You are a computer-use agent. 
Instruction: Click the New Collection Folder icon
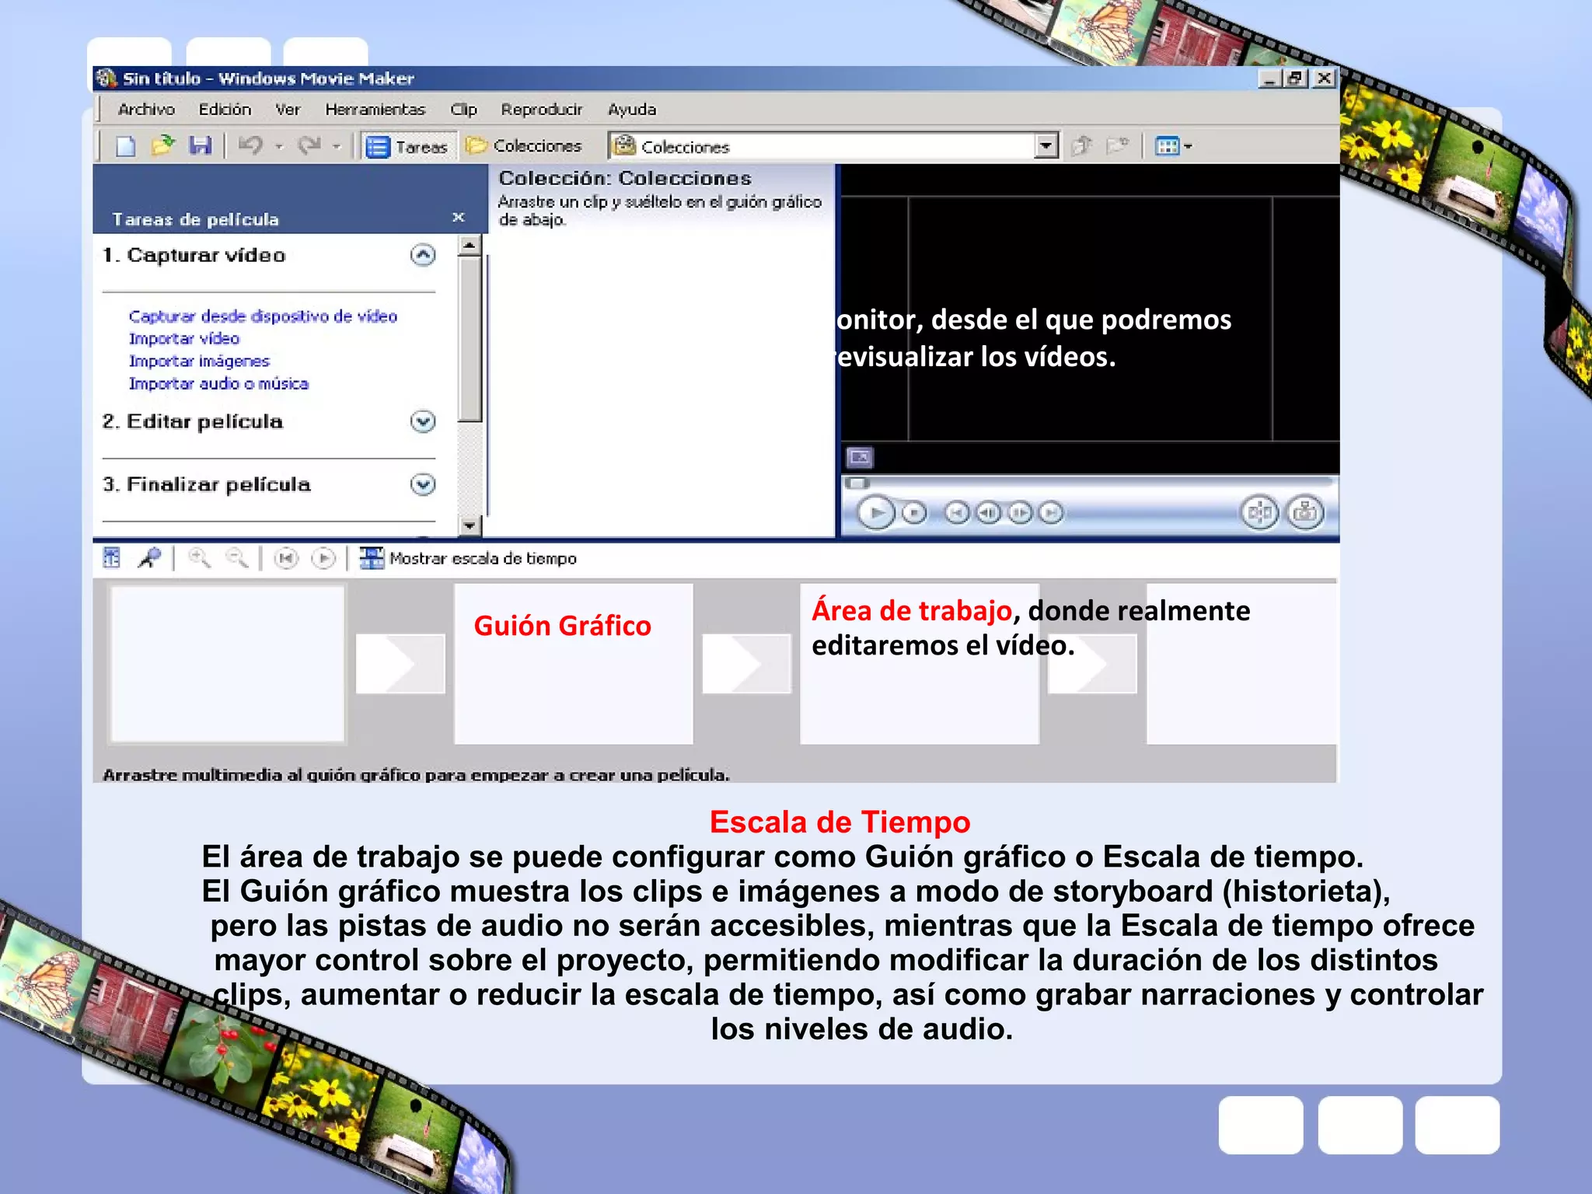1117,145
